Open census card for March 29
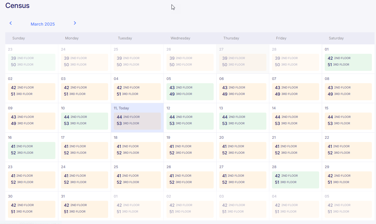The image size is (376, 224). point(348,180)
